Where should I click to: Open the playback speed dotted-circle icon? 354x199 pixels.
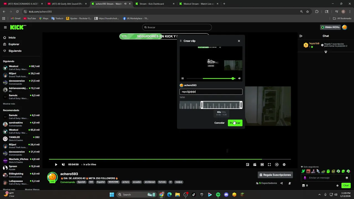tap(277, 164)
